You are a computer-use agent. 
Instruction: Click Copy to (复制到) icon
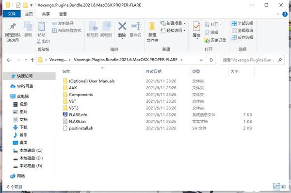click(x=107, y=26)
